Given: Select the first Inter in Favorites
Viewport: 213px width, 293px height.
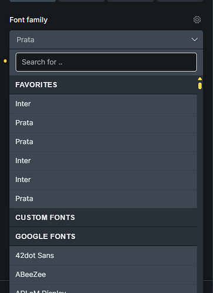Looking at the screenshot, I should pos(103,104).
